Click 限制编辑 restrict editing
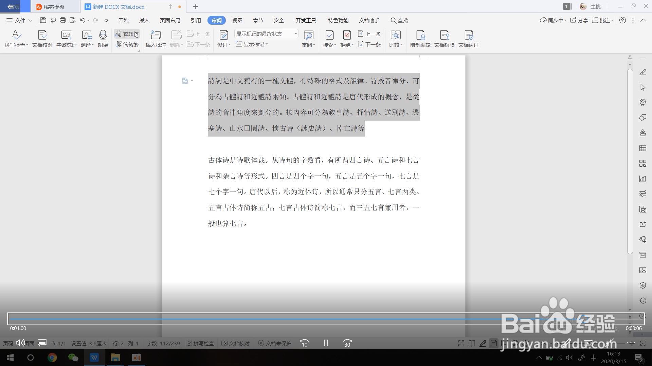The height and width of the screenshot is (366, 652). [420, 39]
